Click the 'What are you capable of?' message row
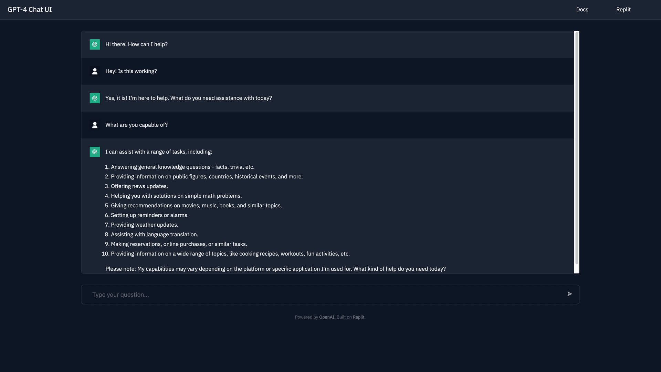Screen dimensions: 661x372 pyautogui.click(x=136, y=125)
